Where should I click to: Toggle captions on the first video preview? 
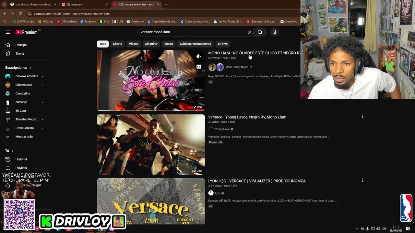tap(199, 67)
